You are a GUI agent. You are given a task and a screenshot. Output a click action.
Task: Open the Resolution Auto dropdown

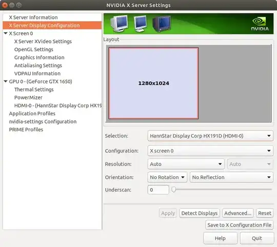186,164
